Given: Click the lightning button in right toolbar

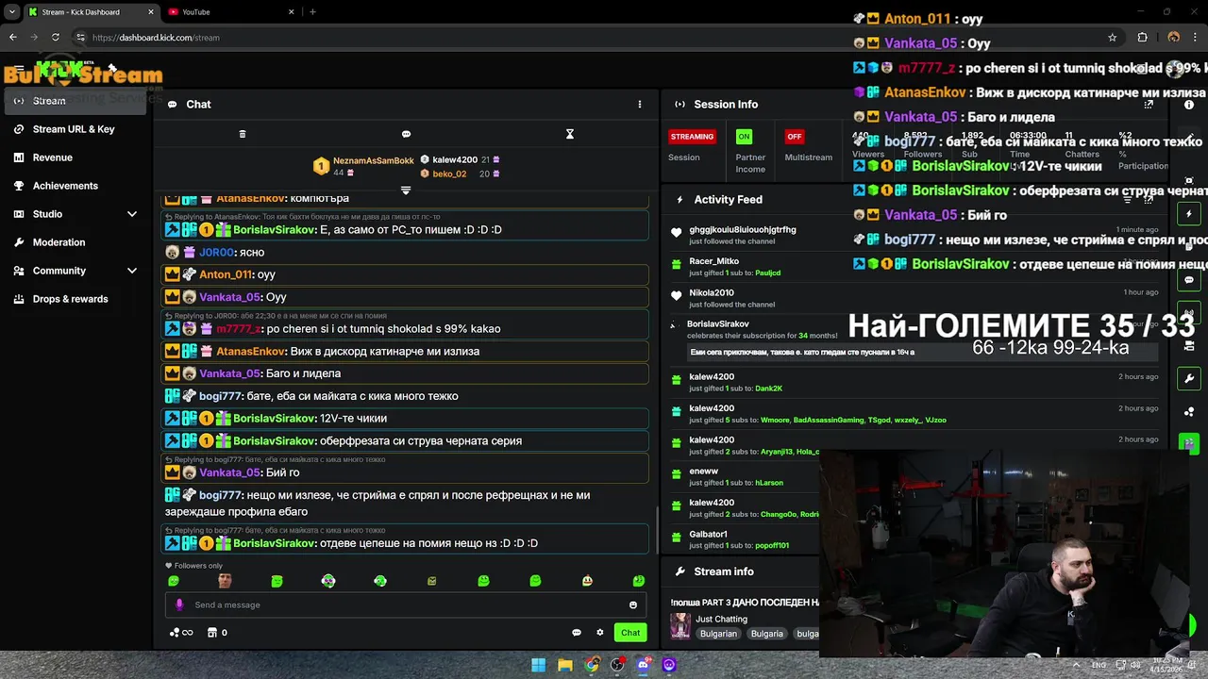Looking at the screenshot, I should 1189,214.
